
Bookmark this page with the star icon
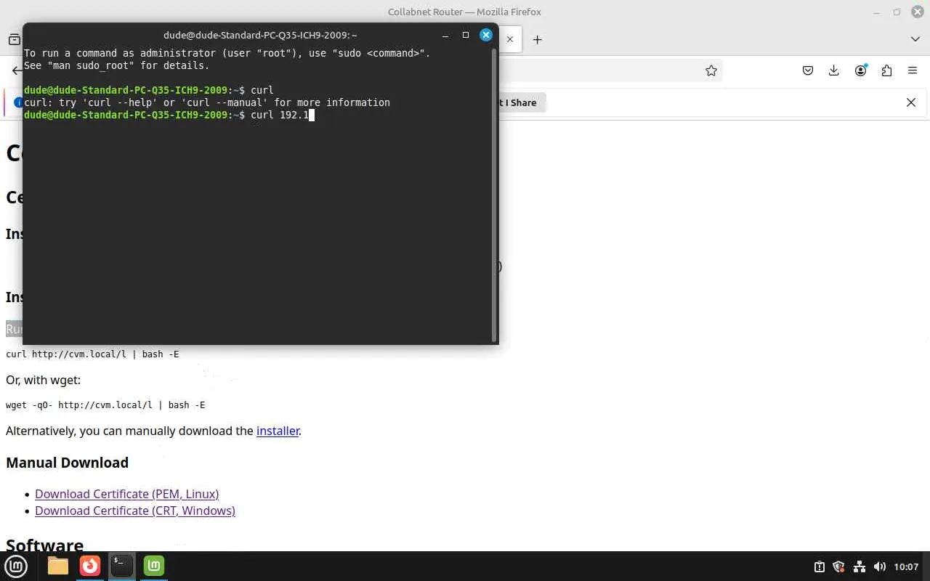711,70
